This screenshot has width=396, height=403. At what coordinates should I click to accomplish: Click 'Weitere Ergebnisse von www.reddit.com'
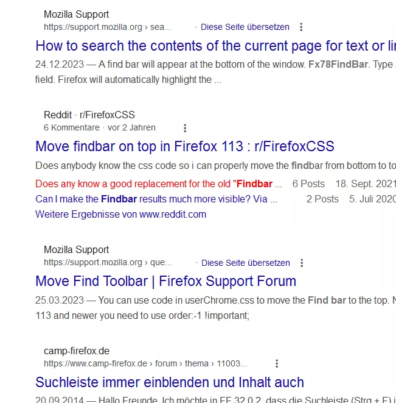coord(121,215)
